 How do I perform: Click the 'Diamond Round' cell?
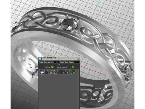tap(53, 71)
